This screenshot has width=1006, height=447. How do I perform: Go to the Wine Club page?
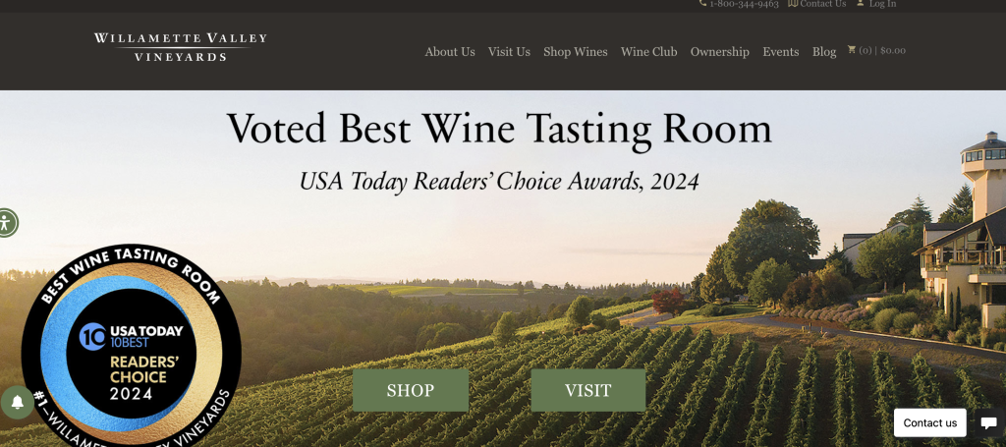click(648, 52)
